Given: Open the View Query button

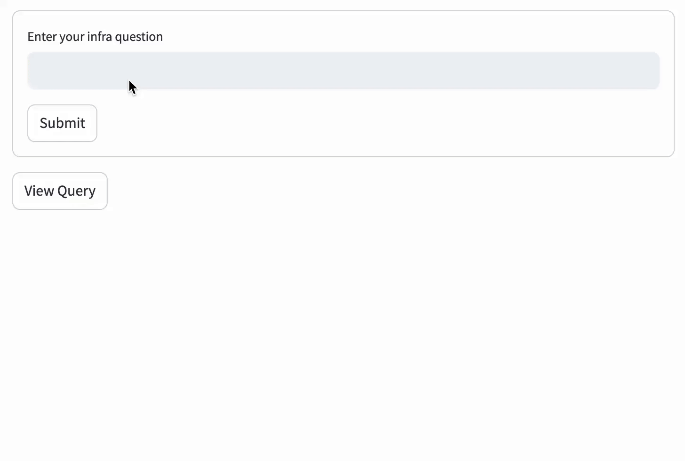Looking at the screenshot, I should pos(60,191).
